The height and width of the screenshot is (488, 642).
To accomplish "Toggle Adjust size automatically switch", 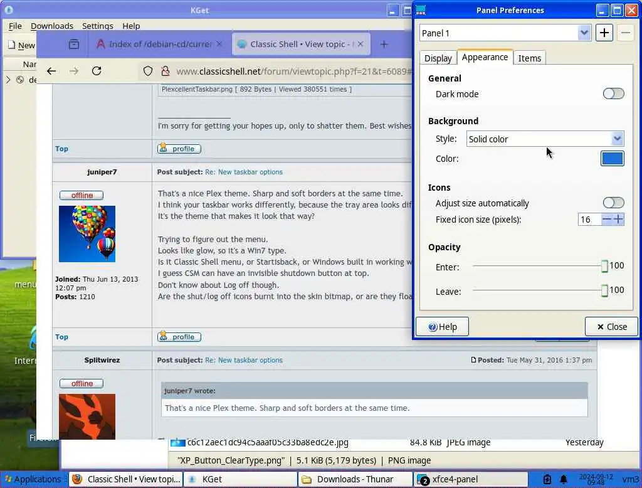I will click(x=613, y=203).
